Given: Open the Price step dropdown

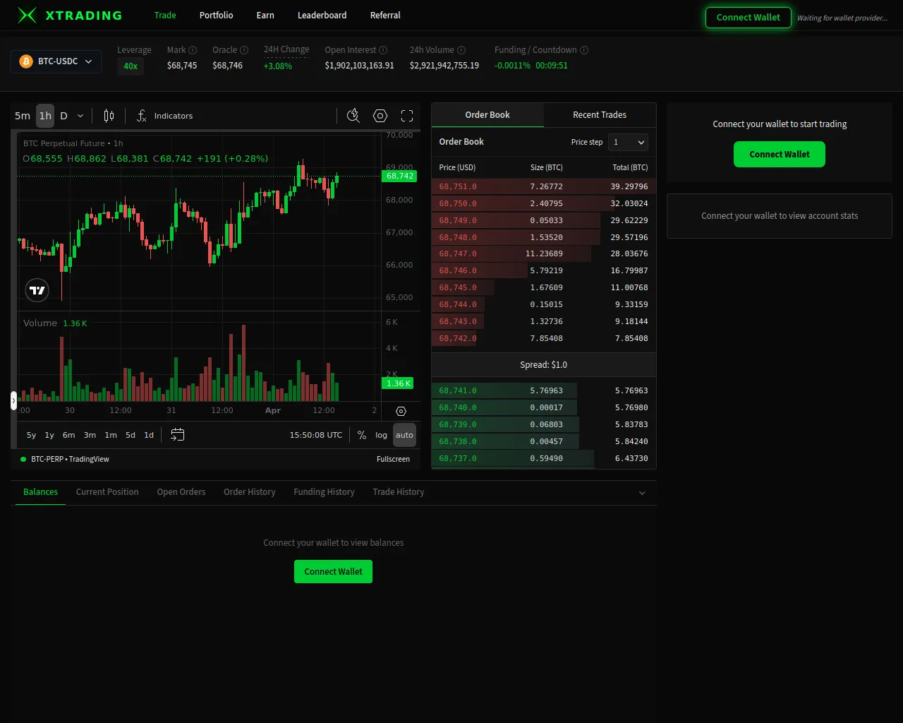Looking at the screenshot, I should click(628, 142).
